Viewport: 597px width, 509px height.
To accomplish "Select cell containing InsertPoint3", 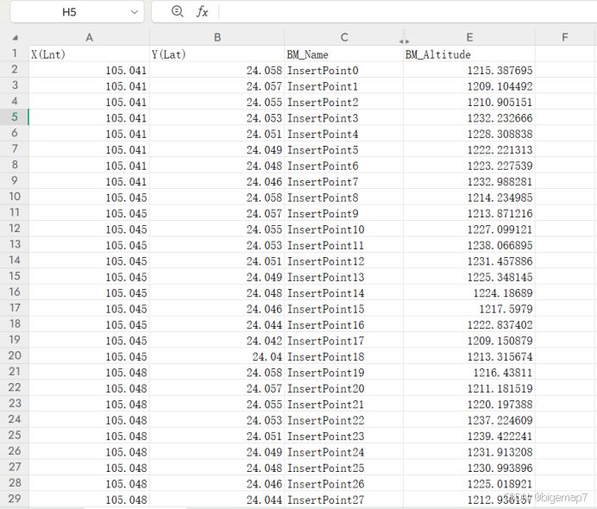I will point(344,118).
